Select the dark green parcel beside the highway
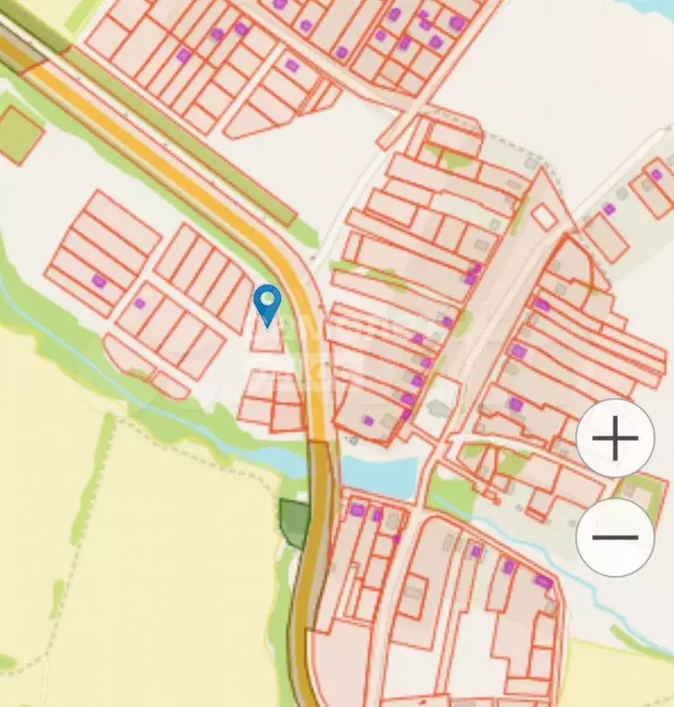This screenshot has height=707, width=674. tap(295, 524)
